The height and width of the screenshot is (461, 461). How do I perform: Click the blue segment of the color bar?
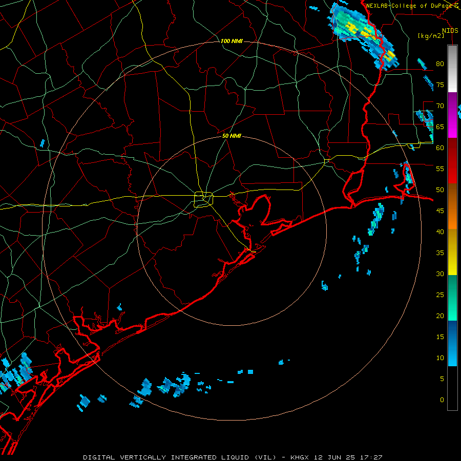[x=452, y=343]
